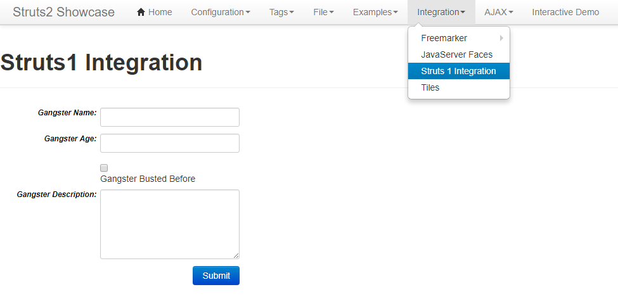The height and width of the screenshot is (306, 618).
Task: Click into Gangster Description textarea
Action: (170, 224)
